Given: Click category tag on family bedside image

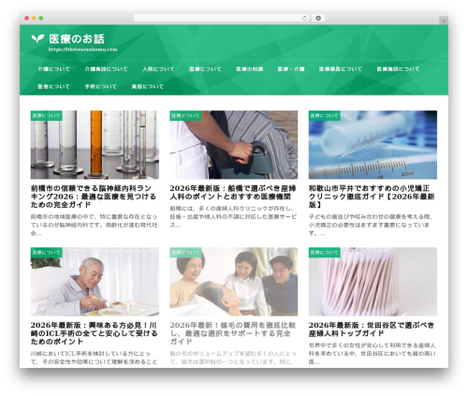Looking at the screenshot, I should tap(185, 253).
